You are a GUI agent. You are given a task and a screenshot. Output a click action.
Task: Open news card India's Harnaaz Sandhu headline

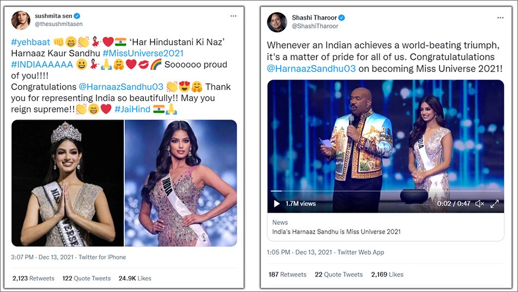click(x=336, y=231)
